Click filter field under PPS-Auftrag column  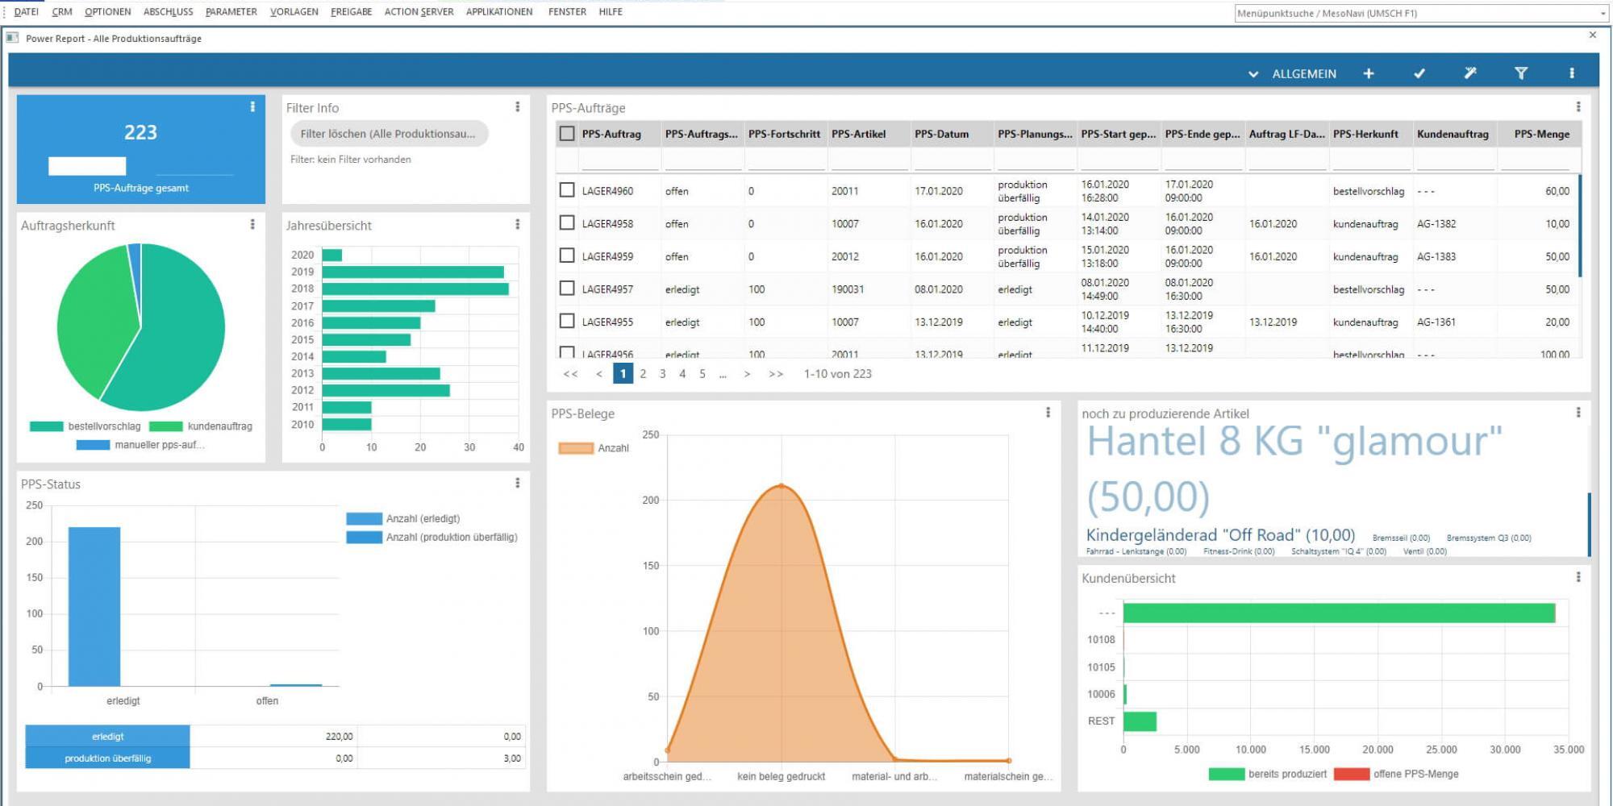point(619,160)
